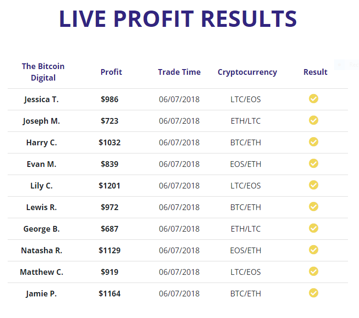Select the Profit column header
The height and width of the screenshot is (318, 359).
click(x=111, y=72)
